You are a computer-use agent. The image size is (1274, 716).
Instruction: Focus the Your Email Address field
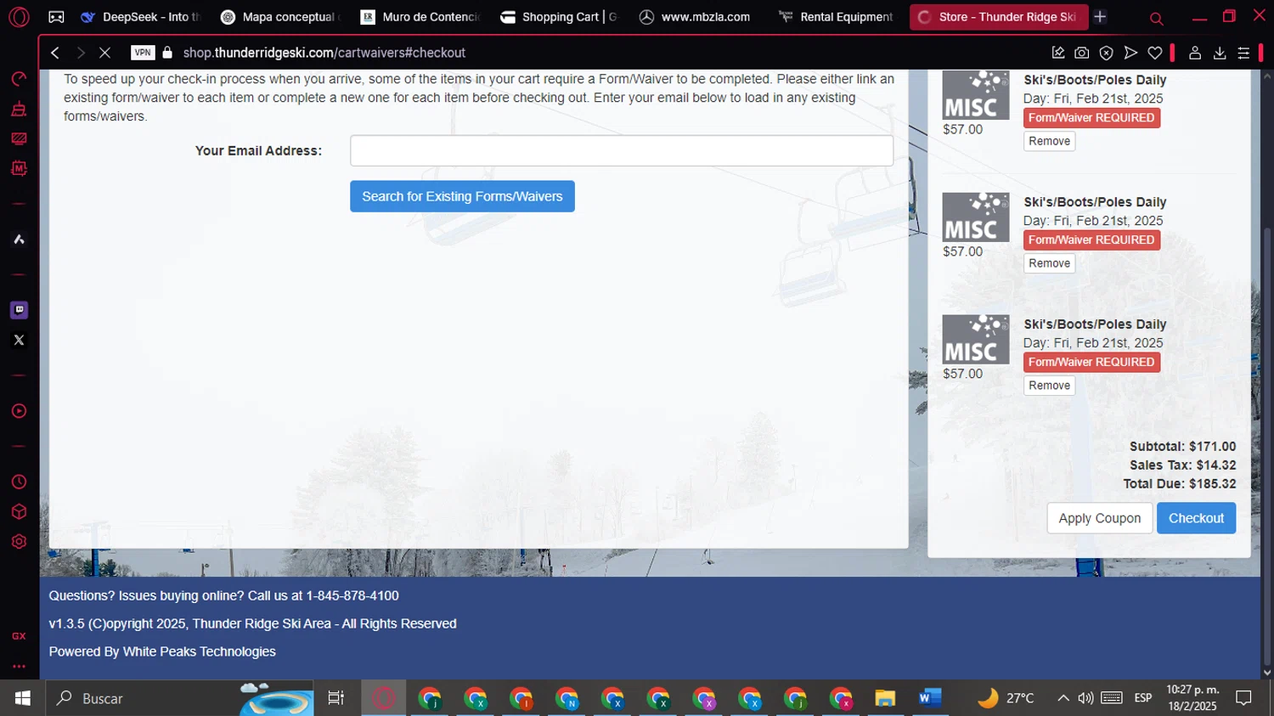click(622, 150)
